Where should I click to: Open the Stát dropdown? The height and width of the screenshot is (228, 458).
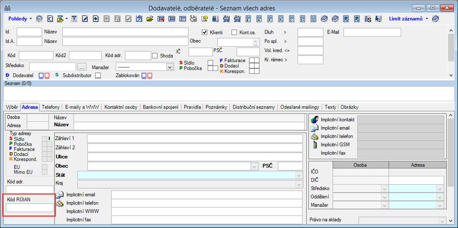(299, 175)
